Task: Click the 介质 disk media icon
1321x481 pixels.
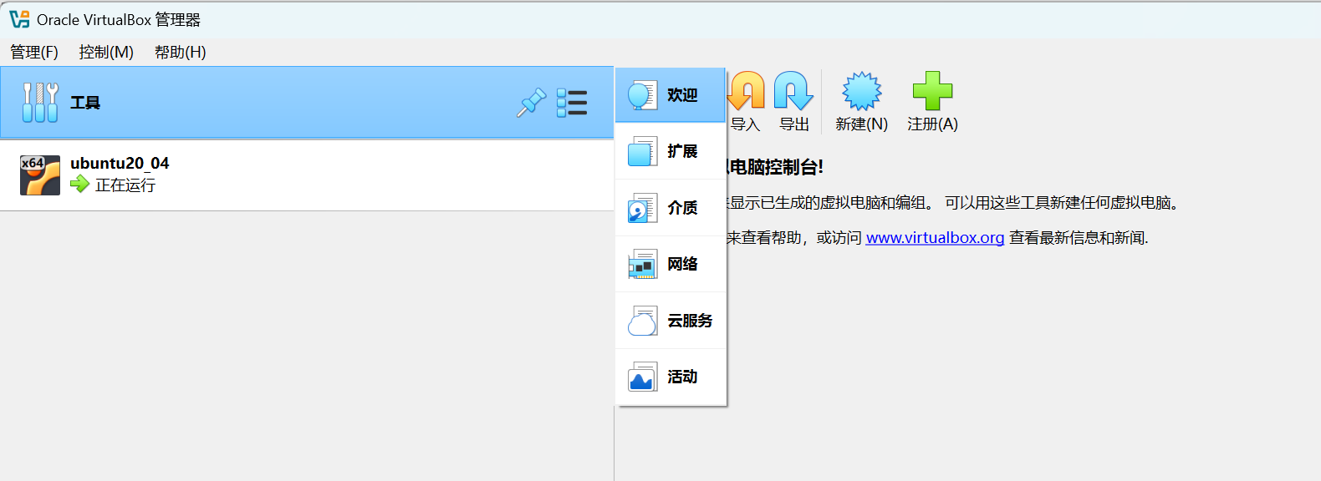Action: (642, 208)
